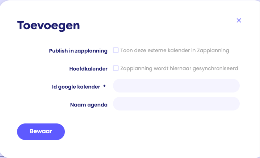This screenshot has width=260, height=158.
Task: Activate the agenda name input box
Action: pyautogui.click(x=176, y=104)
